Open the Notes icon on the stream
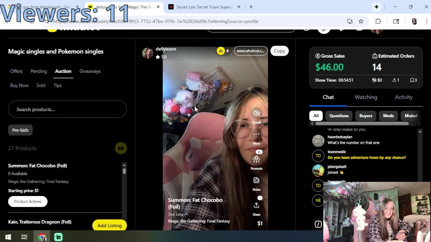 click(x=257, y=180)
